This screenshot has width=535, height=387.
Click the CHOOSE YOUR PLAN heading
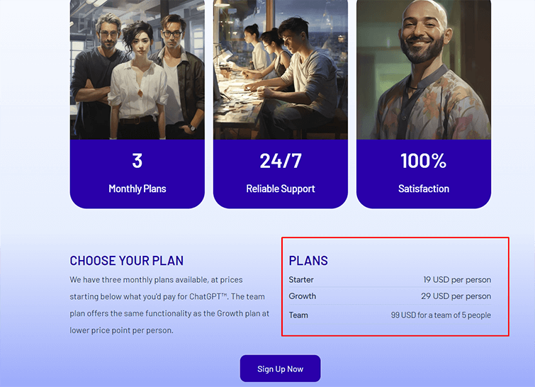[127, 261]
